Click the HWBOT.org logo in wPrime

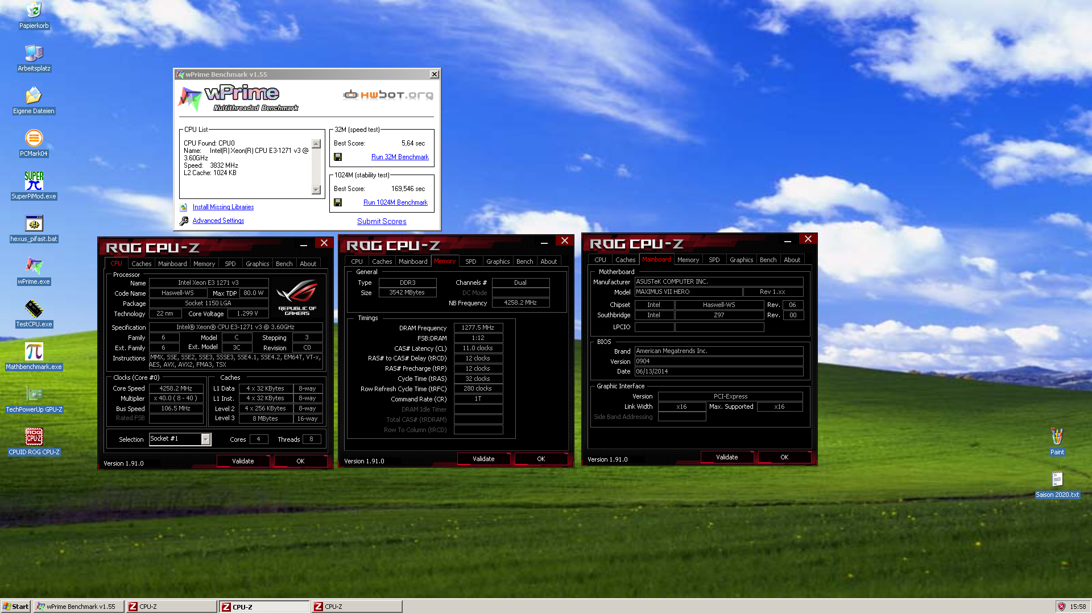(388, 94)
